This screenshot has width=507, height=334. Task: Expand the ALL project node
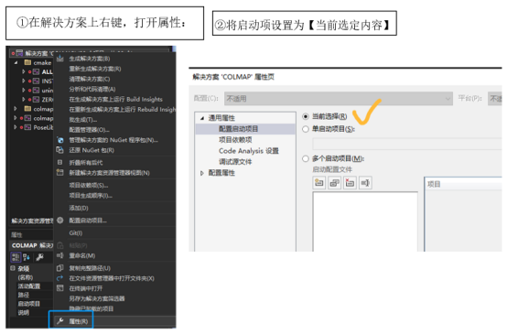pyautogui.click(x=23, y=71)
